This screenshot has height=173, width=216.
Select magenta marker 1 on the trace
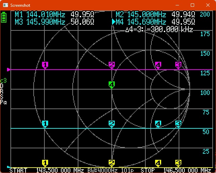[45, 65]
